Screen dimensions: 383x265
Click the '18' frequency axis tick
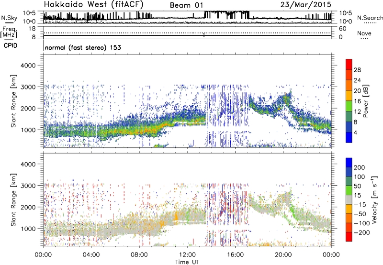tap(32, 29)
